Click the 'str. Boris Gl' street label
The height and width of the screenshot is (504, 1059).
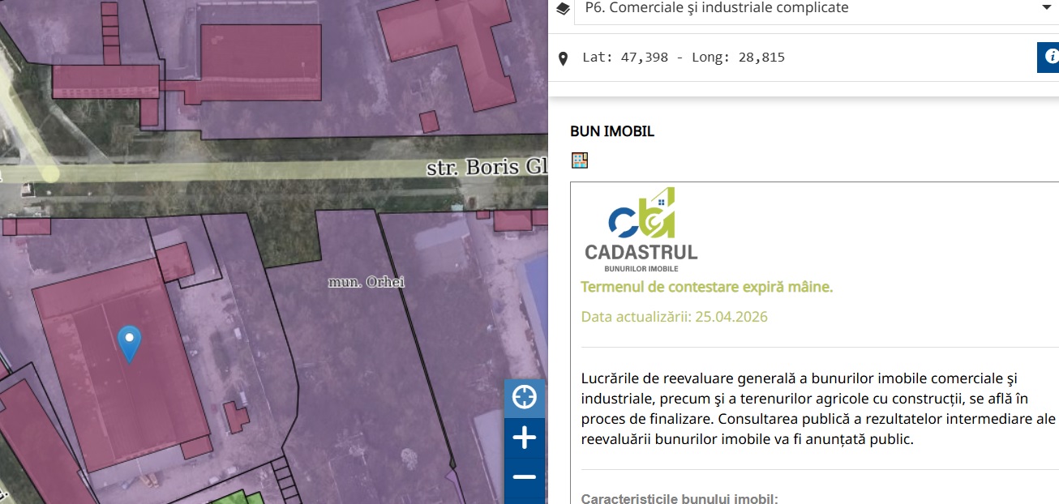(487, 168)
